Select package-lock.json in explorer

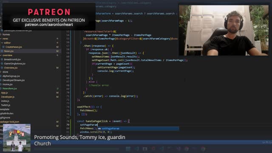[10, 122]
